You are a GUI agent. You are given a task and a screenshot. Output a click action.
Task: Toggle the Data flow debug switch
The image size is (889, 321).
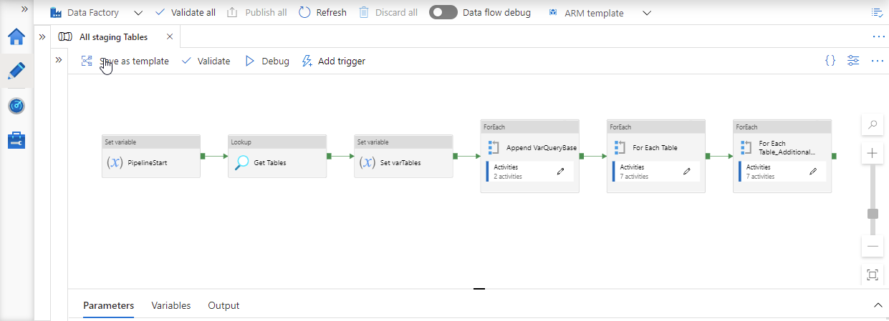point(443,12)
